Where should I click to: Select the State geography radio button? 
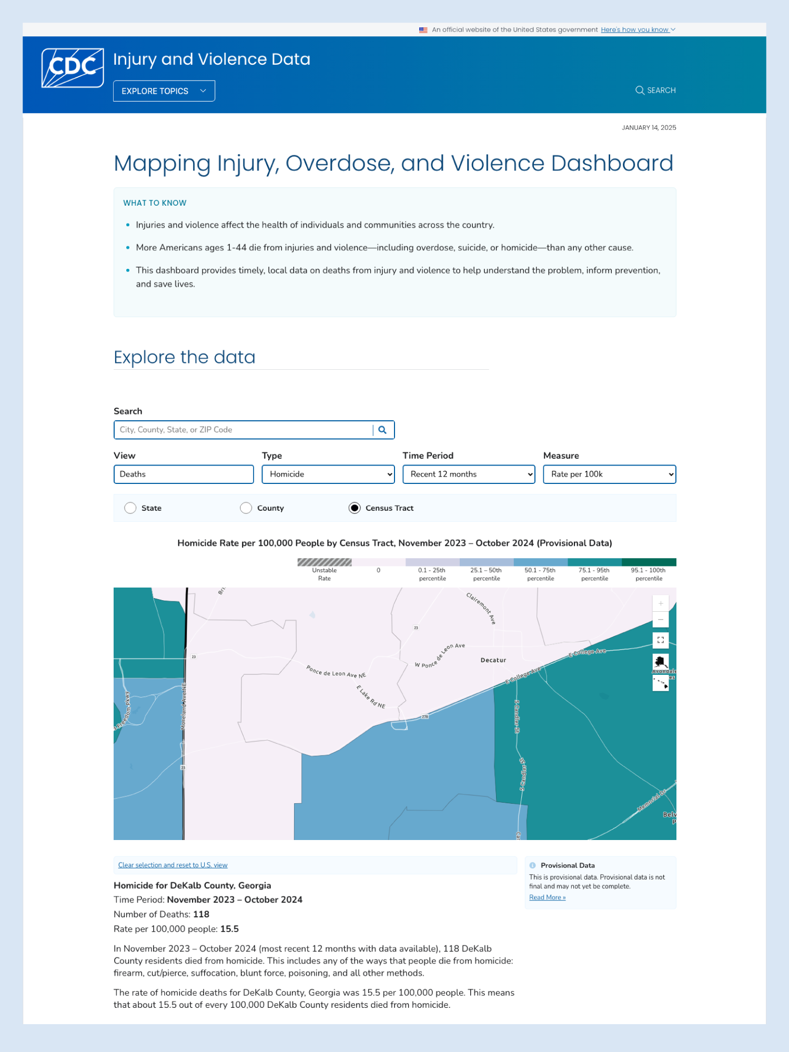coord(130,508)
